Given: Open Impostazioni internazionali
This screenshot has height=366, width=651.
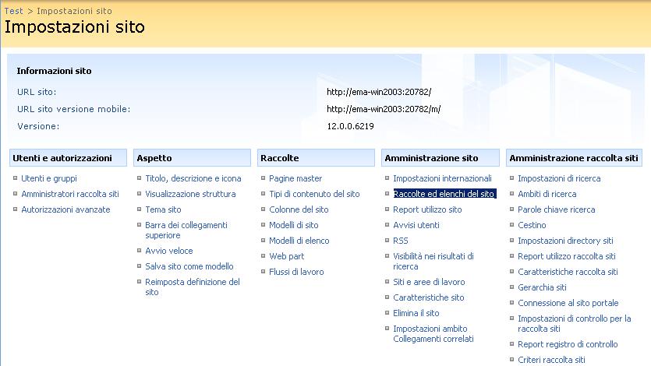Looking at the screenshot, I should pos(442,178).
